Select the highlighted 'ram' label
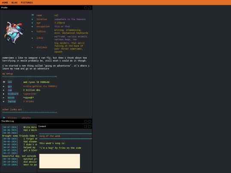The width and height of the screenshot is (231, 173). coord(10,90)
